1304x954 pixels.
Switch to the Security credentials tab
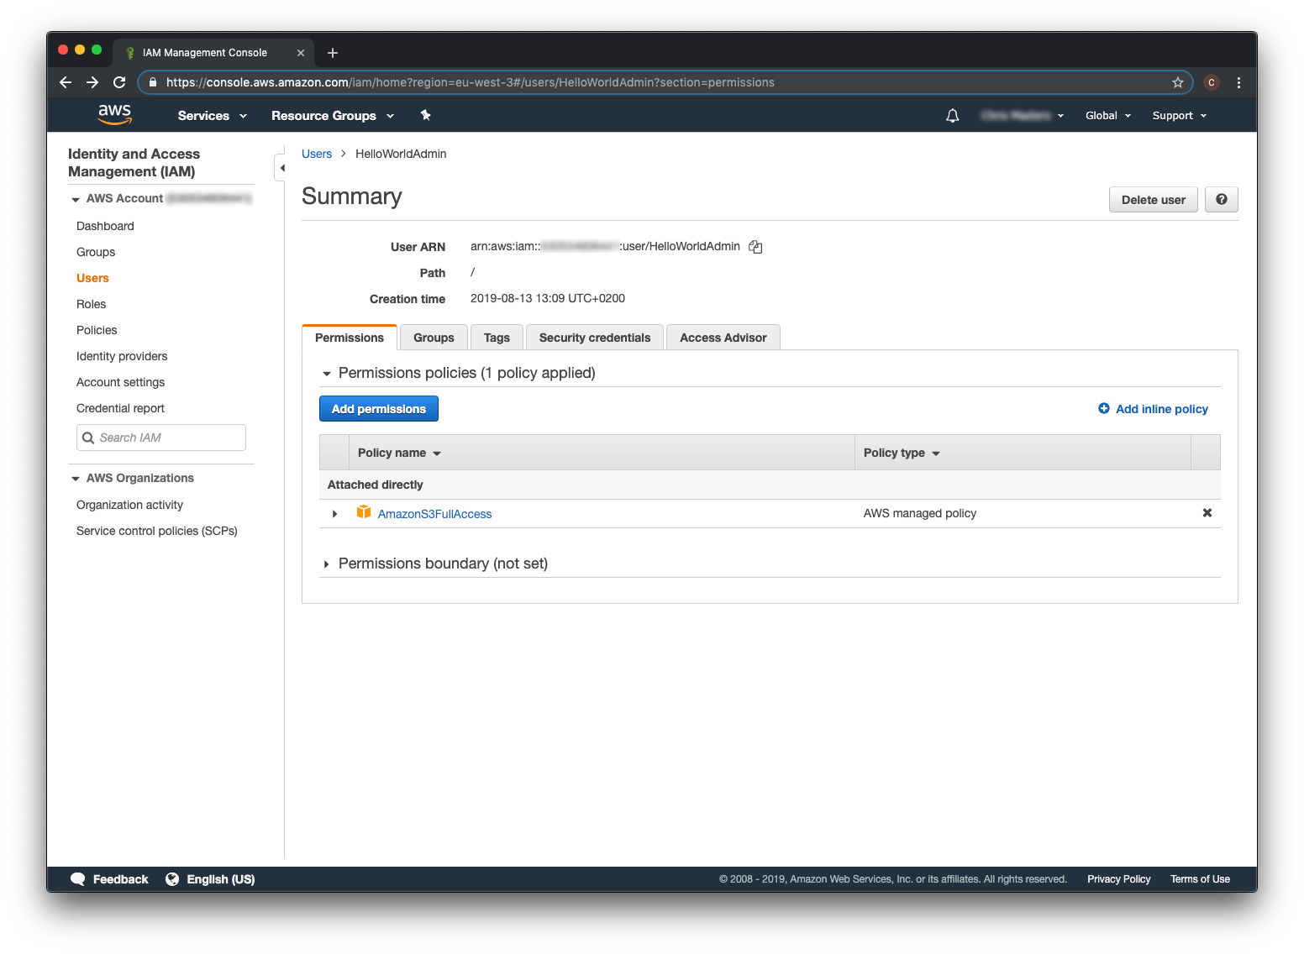595,338
